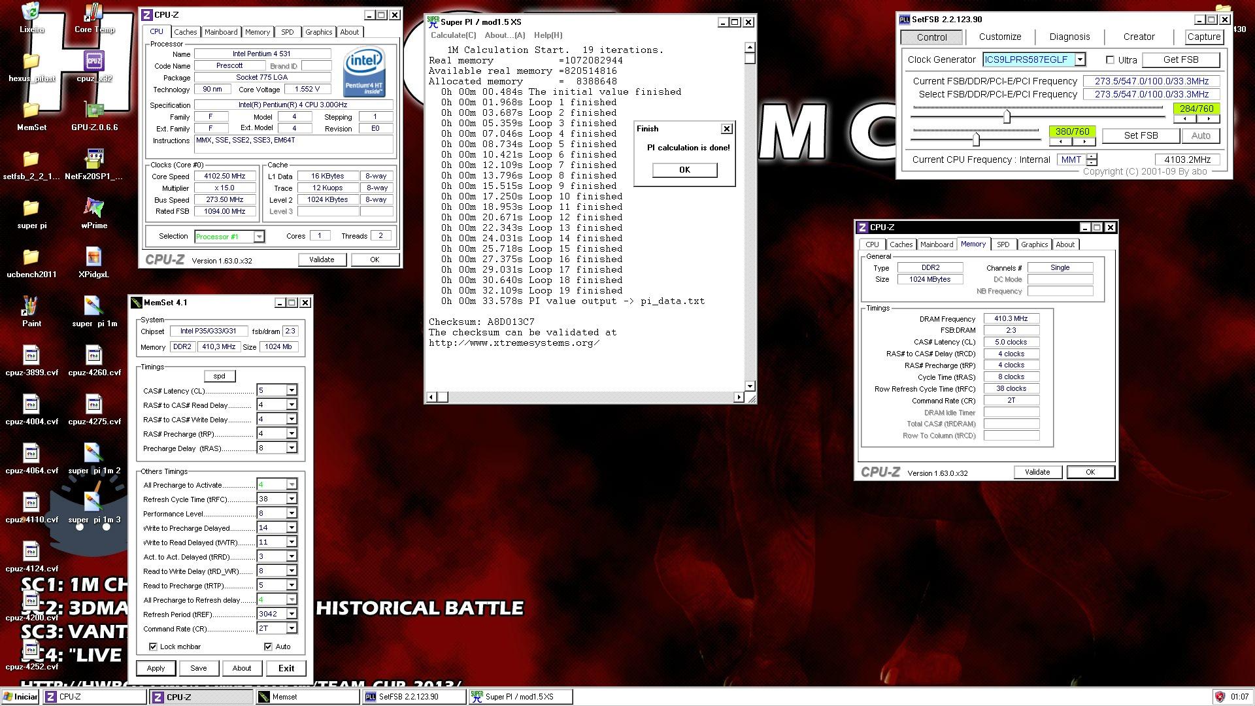Click Apply in MemSet
Screen dimensions: 1255x706
(156, 668)
